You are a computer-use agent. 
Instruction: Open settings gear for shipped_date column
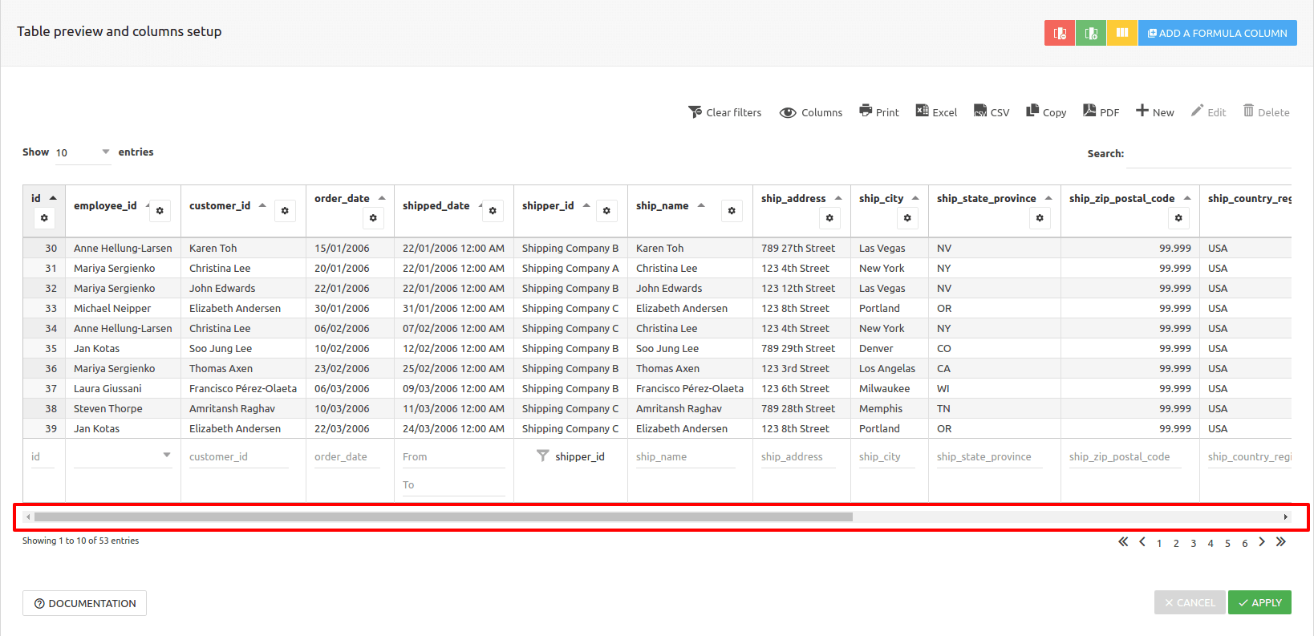pyautogui.click(x=493, y=211)
